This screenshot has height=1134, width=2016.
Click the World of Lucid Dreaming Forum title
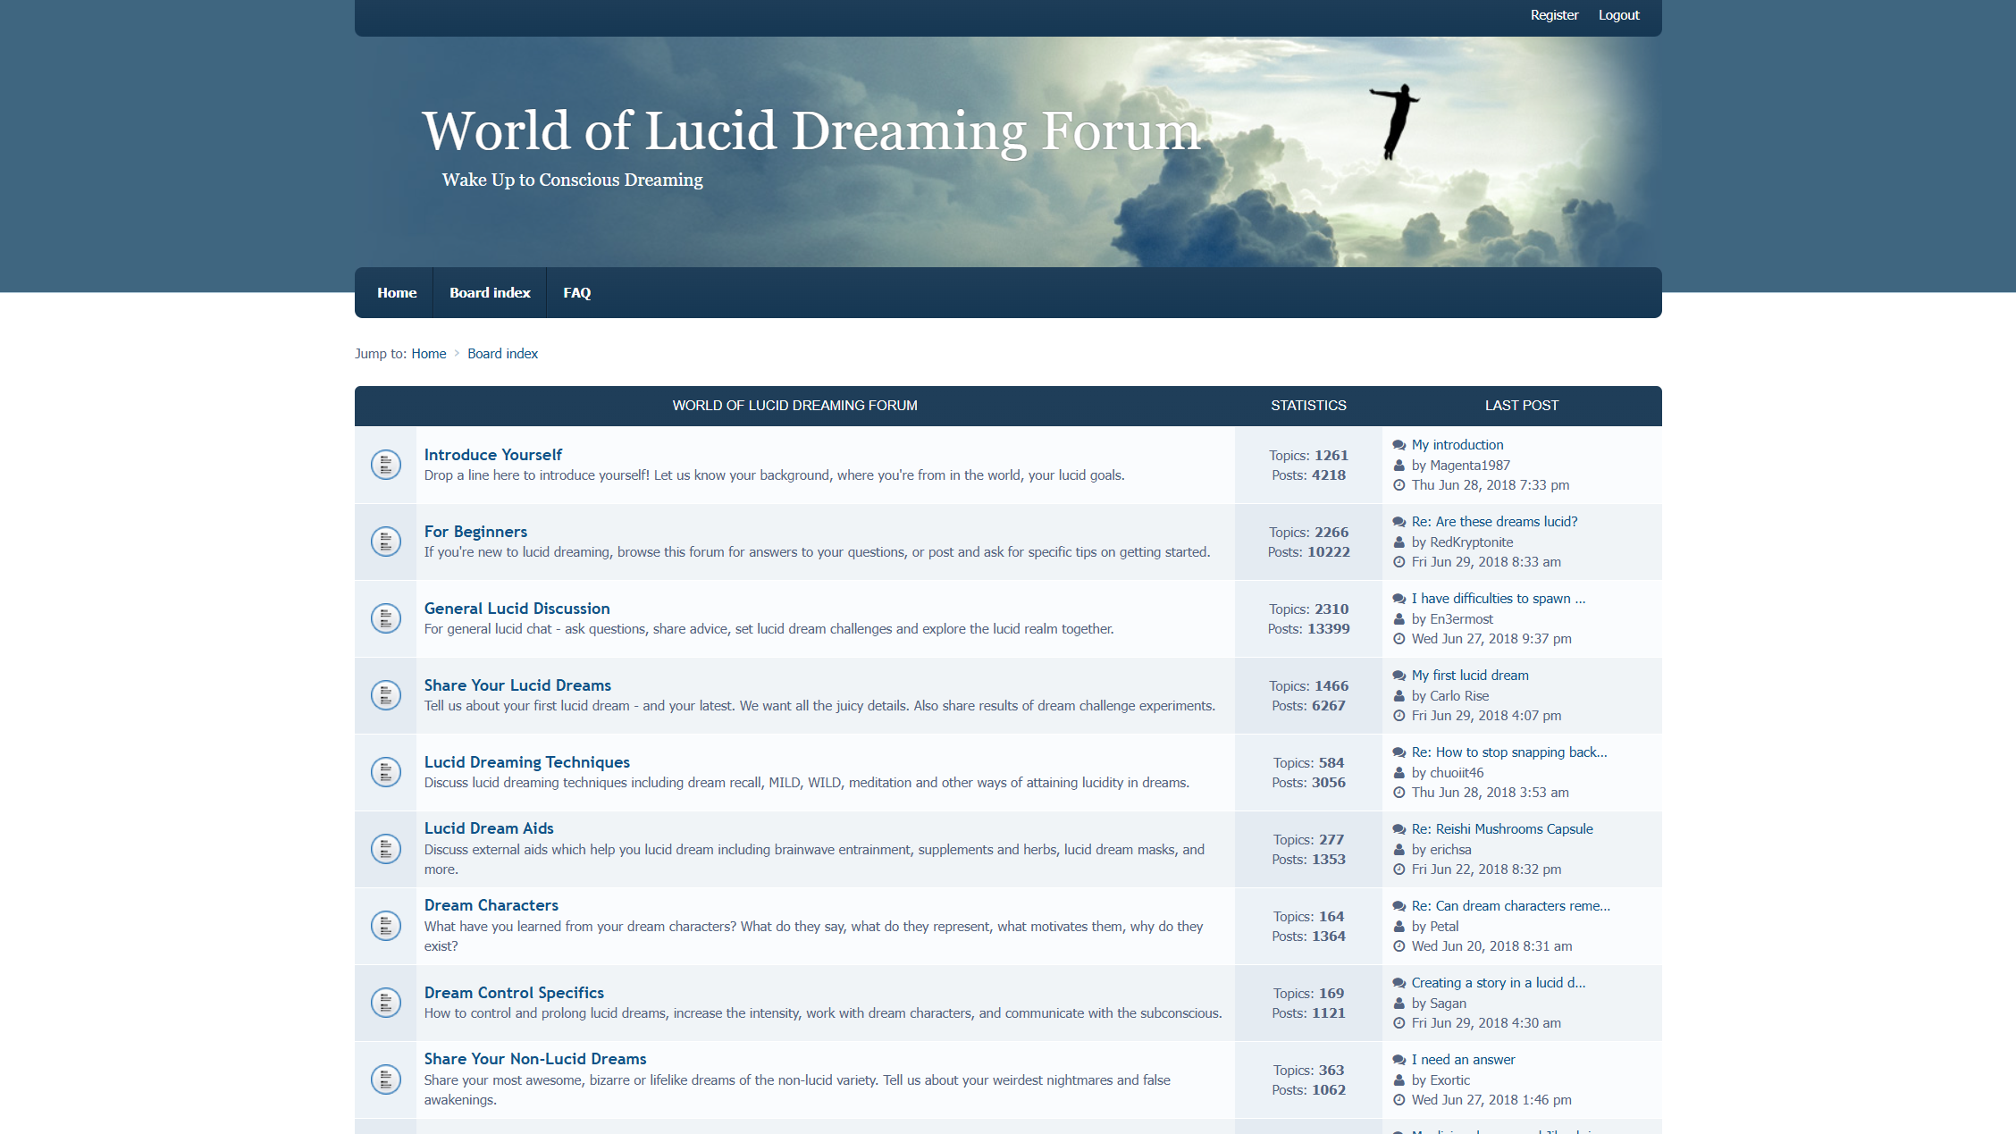point(811,131)
